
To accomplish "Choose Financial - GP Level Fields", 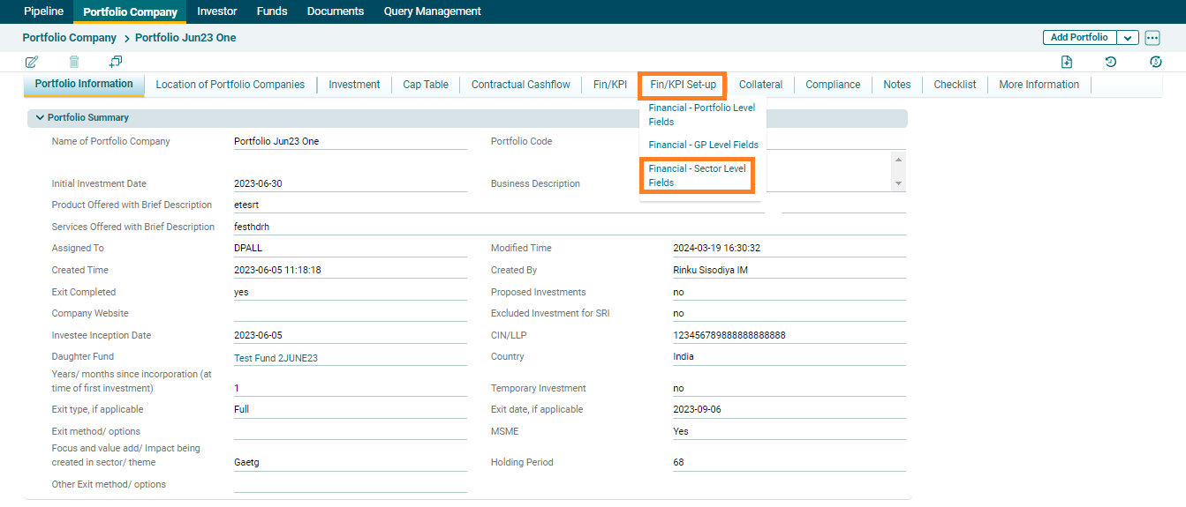I will 703,145.
